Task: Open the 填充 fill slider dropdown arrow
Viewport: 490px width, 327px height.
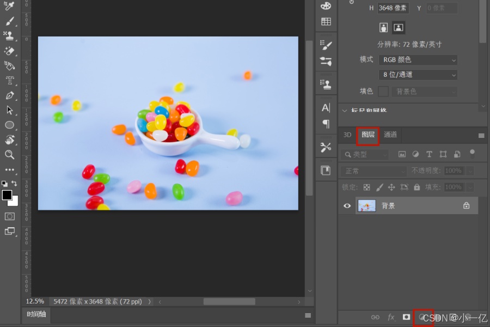Action: coord(470,187)
